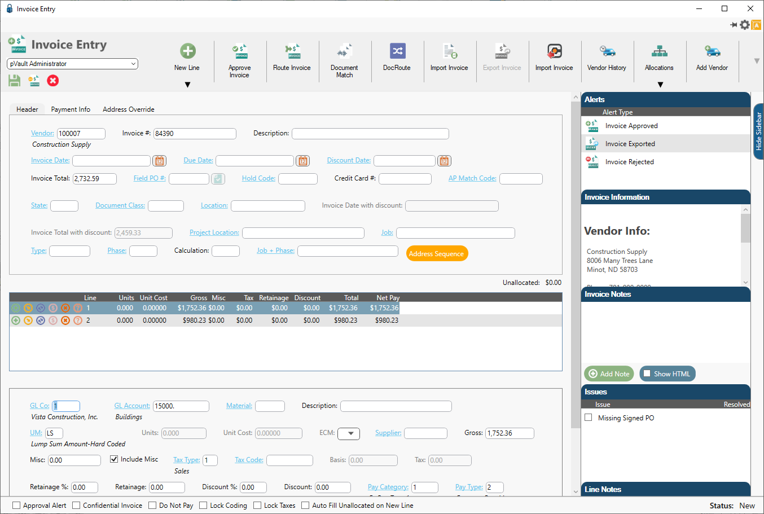Viewport: 764px width, 514px height.
Task: Click the Tax Code link
Action: coord(249,460)
